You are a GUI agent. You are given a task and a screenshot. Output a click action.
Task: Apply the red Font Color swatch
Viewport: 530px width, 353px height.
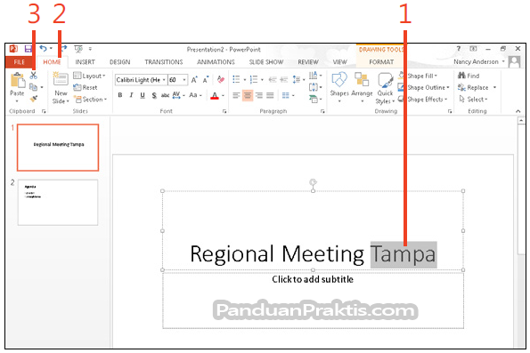215,95
